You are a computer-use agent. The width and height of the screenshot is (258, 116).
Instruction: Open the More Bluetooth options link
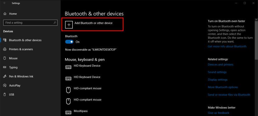(x=223, y=87)
